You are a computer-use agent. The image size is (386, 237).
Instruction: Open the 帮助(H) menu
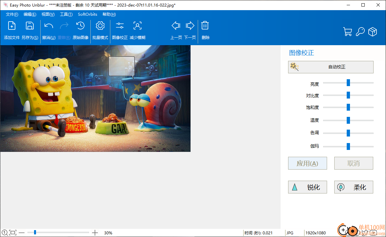tap(109, 14)
